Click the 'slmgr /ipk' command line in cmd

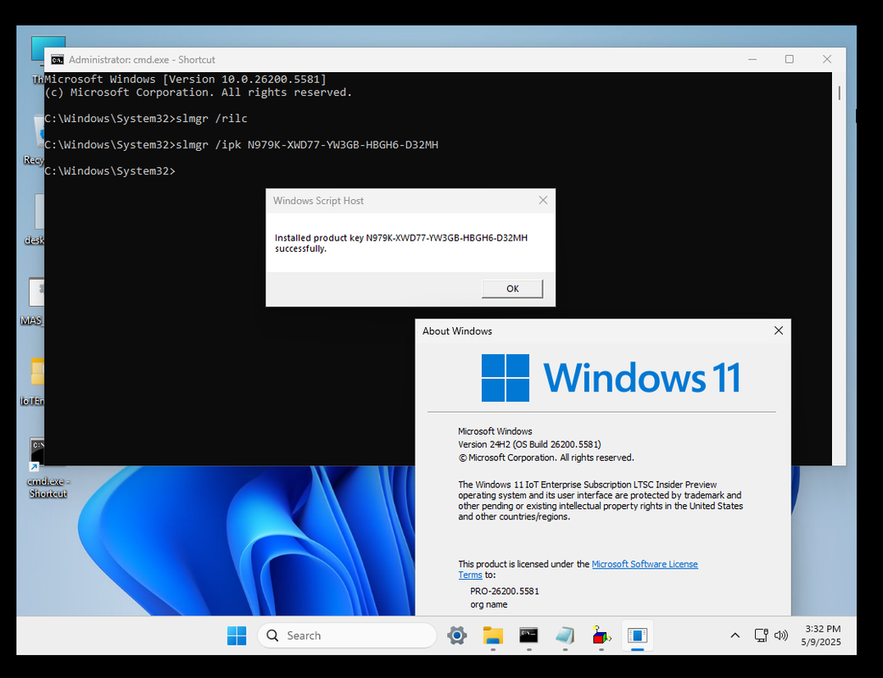coord(307,145)
